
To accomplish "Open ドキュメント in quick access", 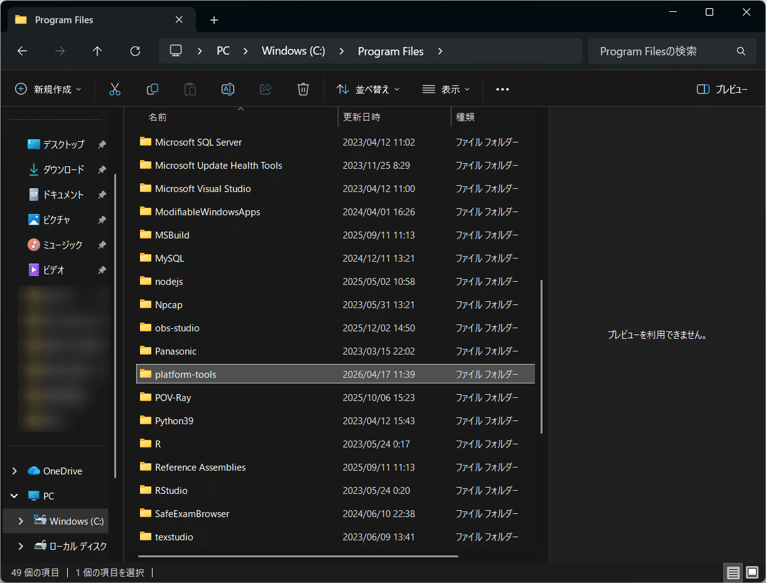I will pos(63,195).
